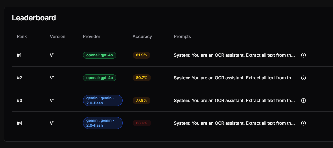Click gemini-2.0-flash tag in rank #4 row
The image size is (333, 148).
pos(103,123)
